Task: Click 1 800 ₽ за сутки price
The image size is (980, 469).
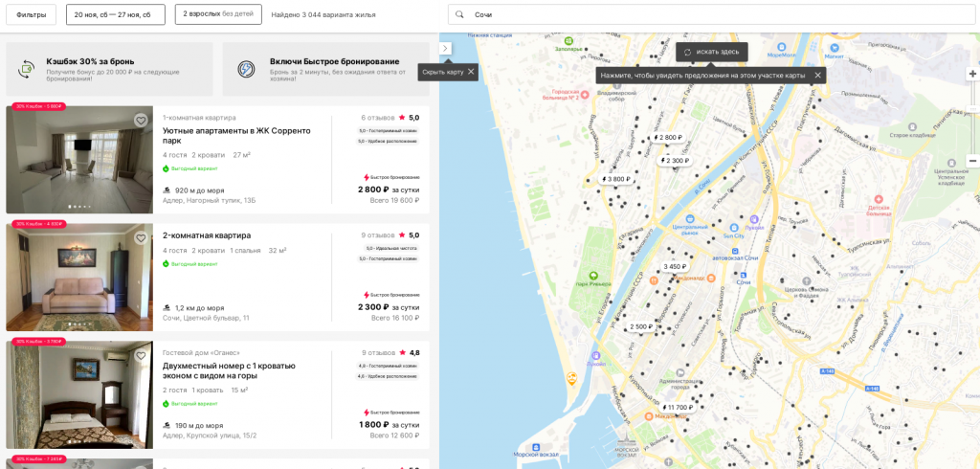Action: [x=389, y=425]
